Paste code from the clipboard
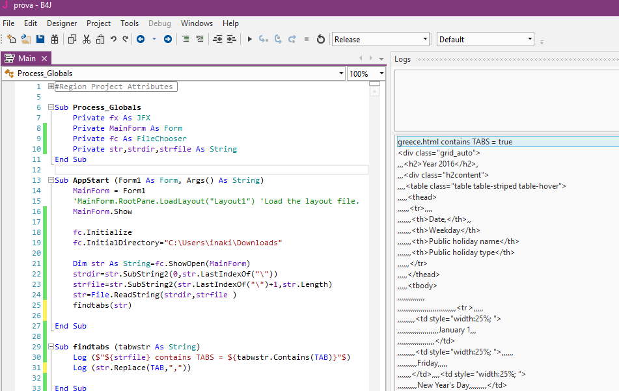The width and height of the screenshot is (619, 391). tap(100, 39)
